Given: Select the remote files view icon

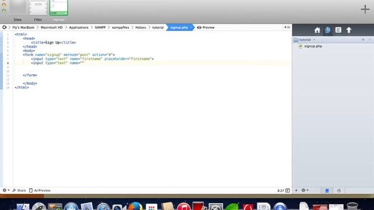Looking at the screenshot, I should (339, 191).
